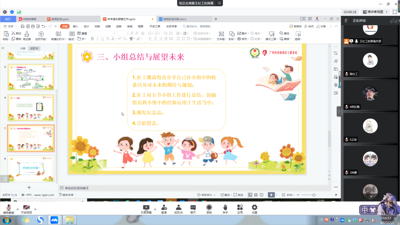Click the Picture (图片) insert tool
Viewport: 400px width, 225px height.
(243, 33)
